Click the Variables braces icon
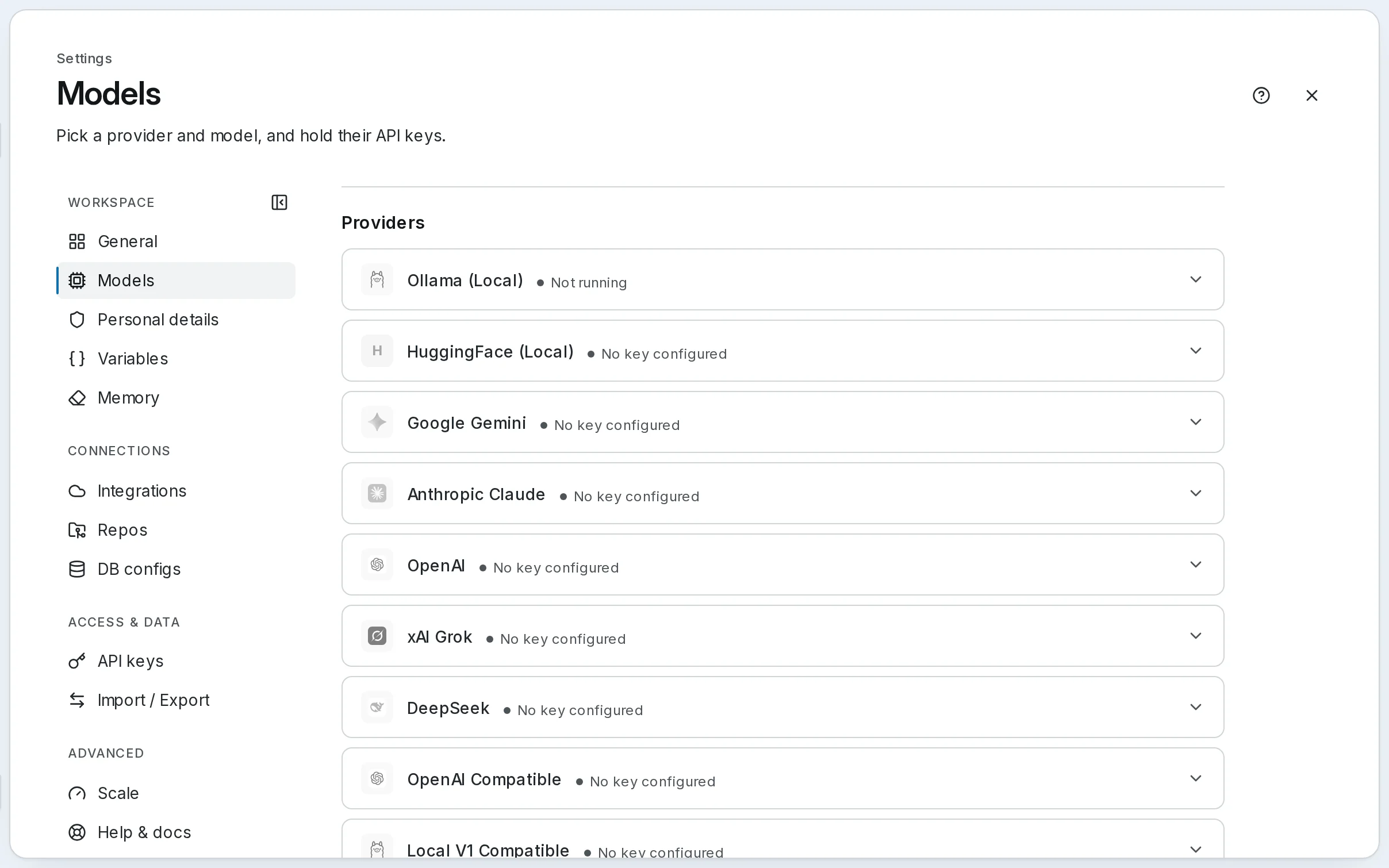 [x=77, y=359]
